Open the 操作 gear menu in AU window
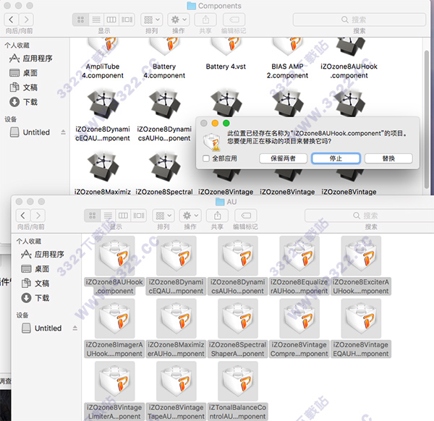 190,216
